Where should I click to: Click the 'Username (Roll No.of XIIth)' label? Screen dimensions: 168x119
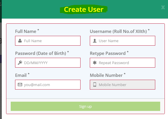[118, 31]
